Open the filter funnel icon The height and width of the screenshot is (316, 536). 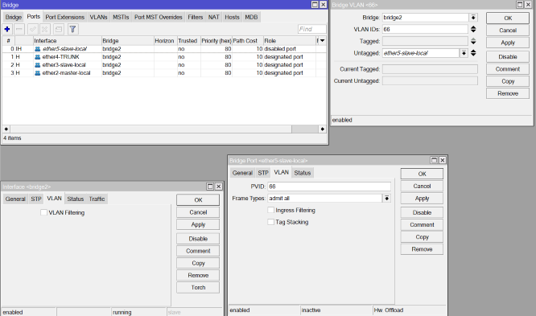(72, 29)
